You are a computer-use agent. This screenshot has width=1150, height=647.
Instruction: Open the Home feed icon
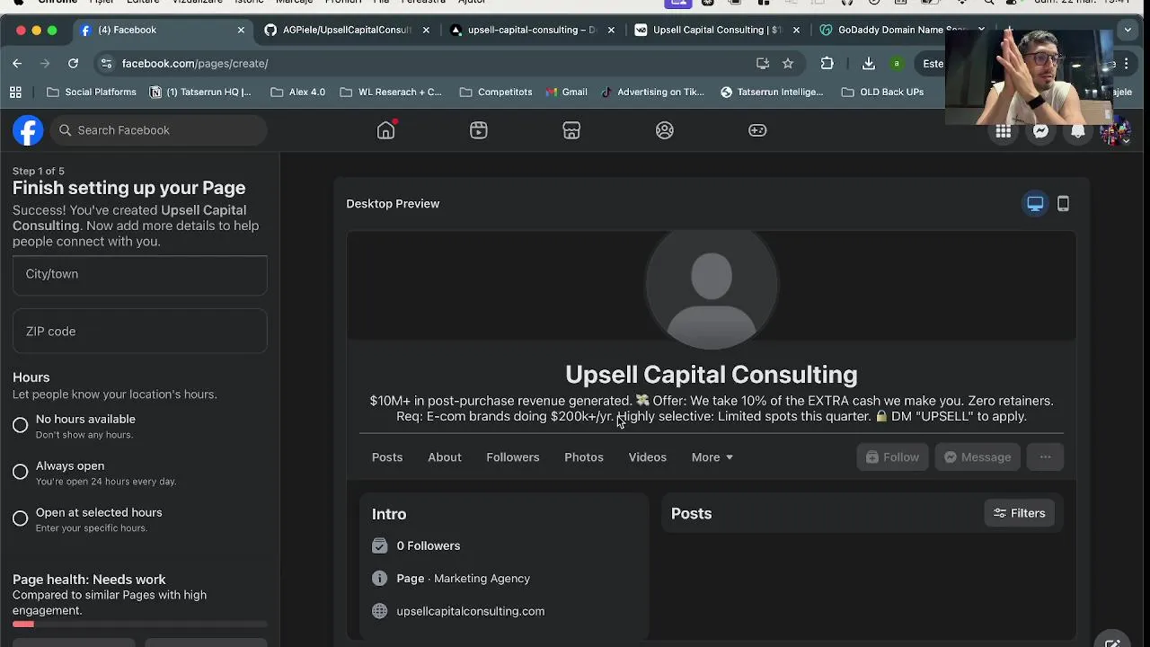(385, 130)
